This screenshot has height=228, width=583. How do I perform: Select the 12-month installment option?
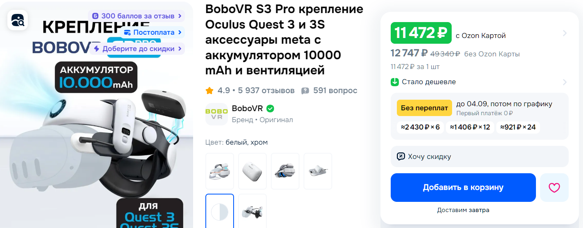(x=470, y=127)
